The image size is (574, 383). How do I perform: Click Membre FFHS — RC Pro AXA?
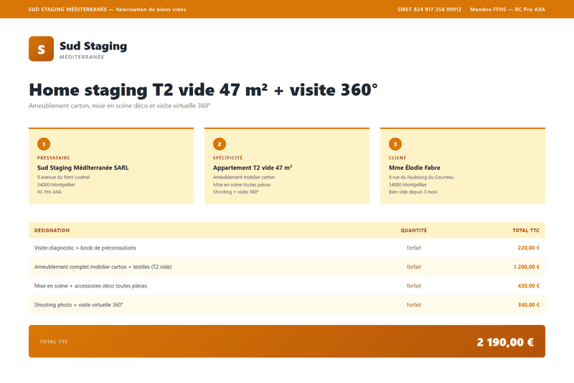click(x=507, y=9)
